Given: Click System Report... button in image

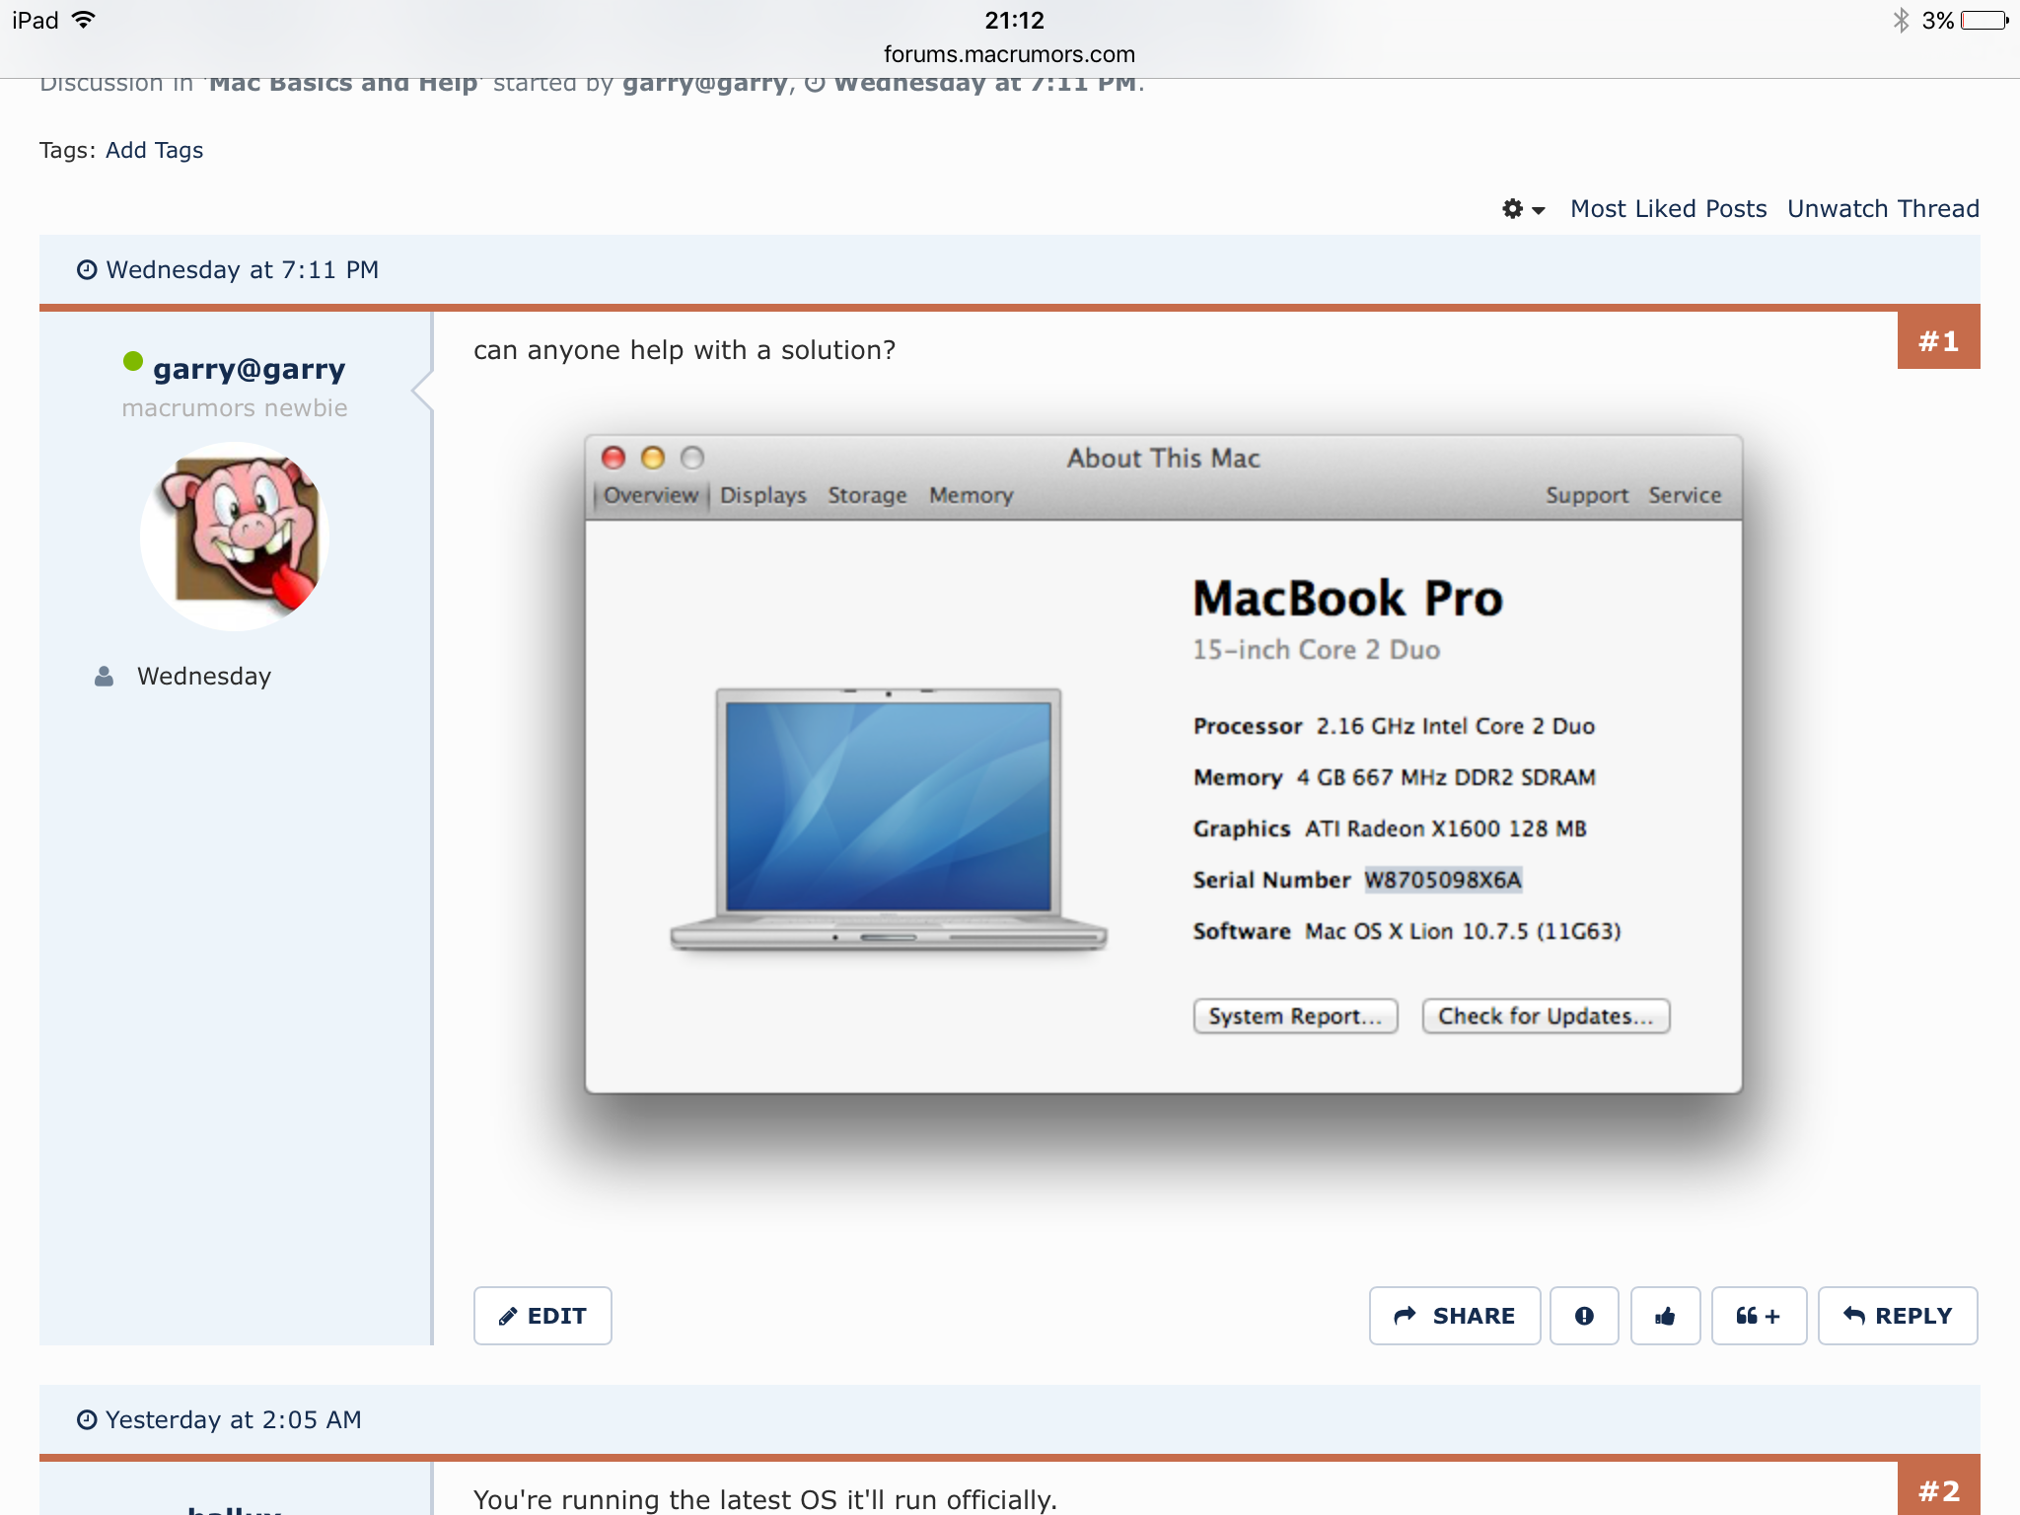Looking at the screenshot, I should tap(1295, 1016).
